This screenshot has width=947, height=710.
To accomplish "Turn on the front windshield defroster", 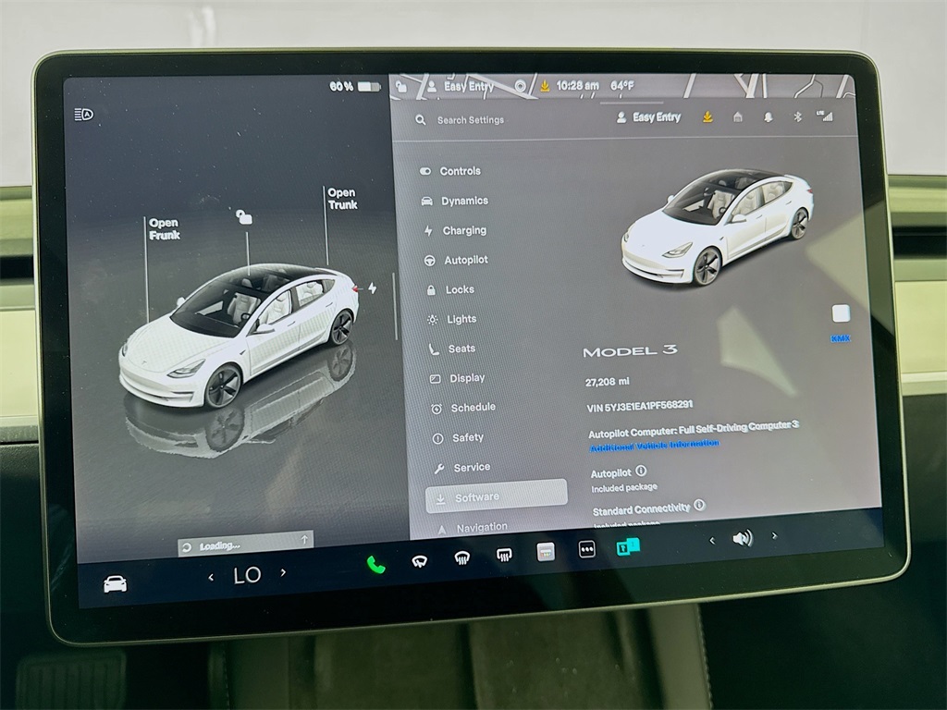I will pos(462,557).
